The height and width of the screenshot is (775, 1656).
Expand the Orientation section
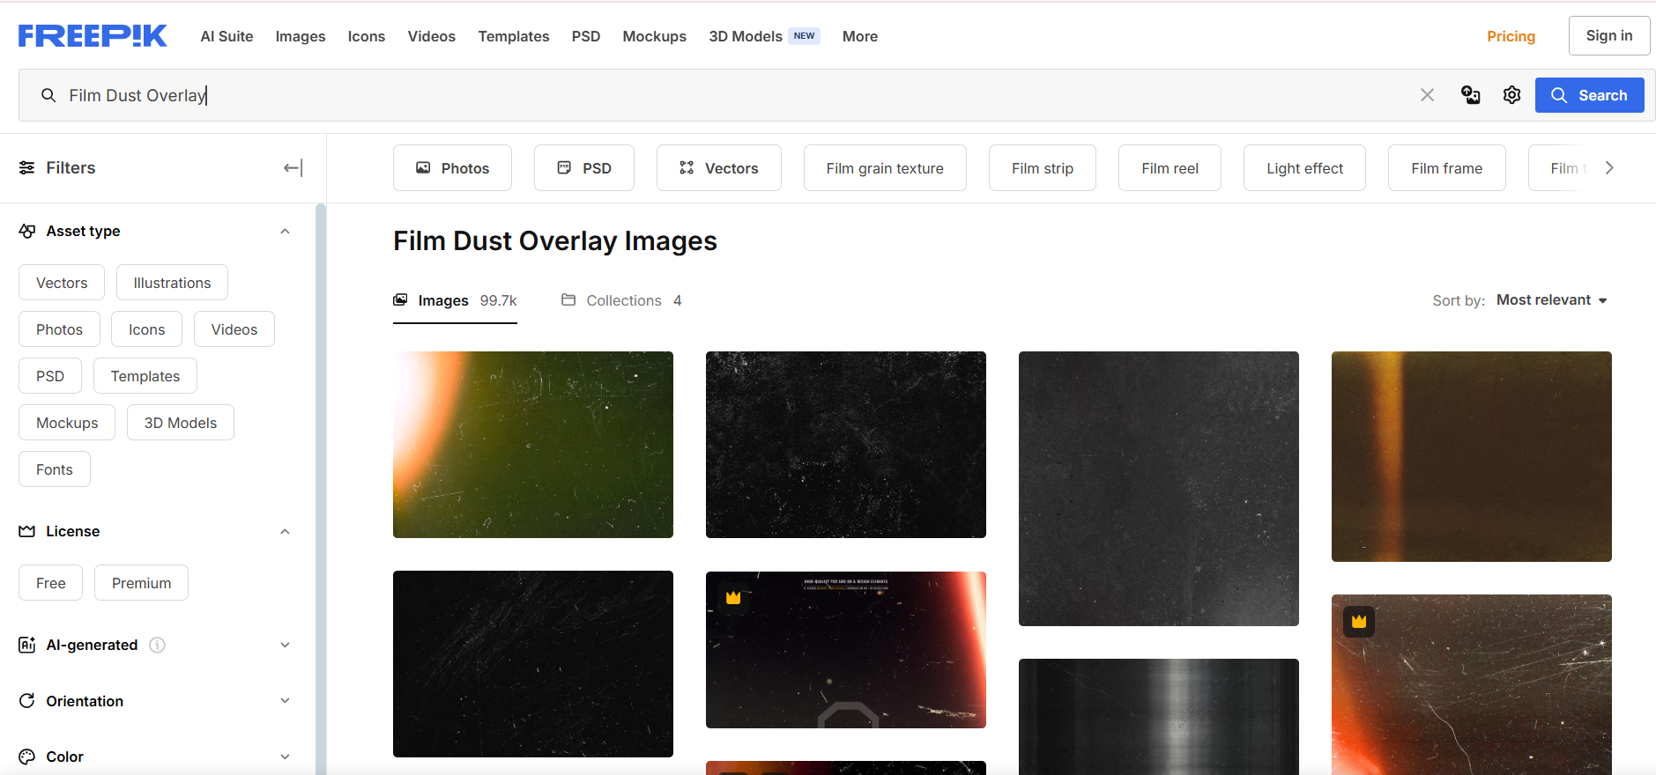click(x=285, y=701)
